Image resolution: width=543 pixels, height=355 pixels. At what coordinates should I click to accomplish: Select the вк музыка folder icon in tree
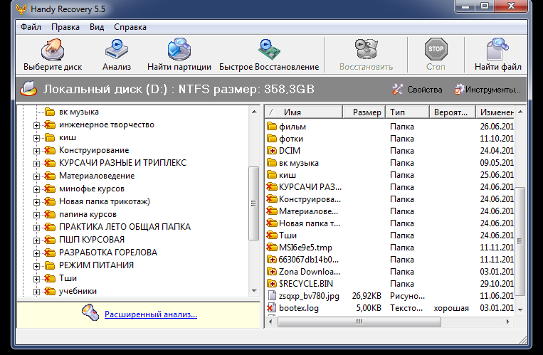tap(50, 112)
